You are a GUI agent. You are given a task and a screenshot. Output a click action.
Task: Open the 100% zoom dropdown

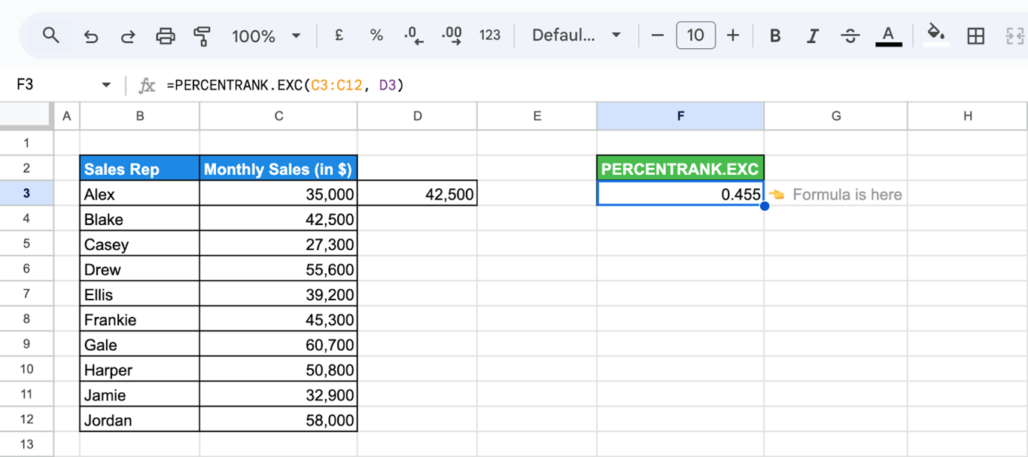(266, 35)
